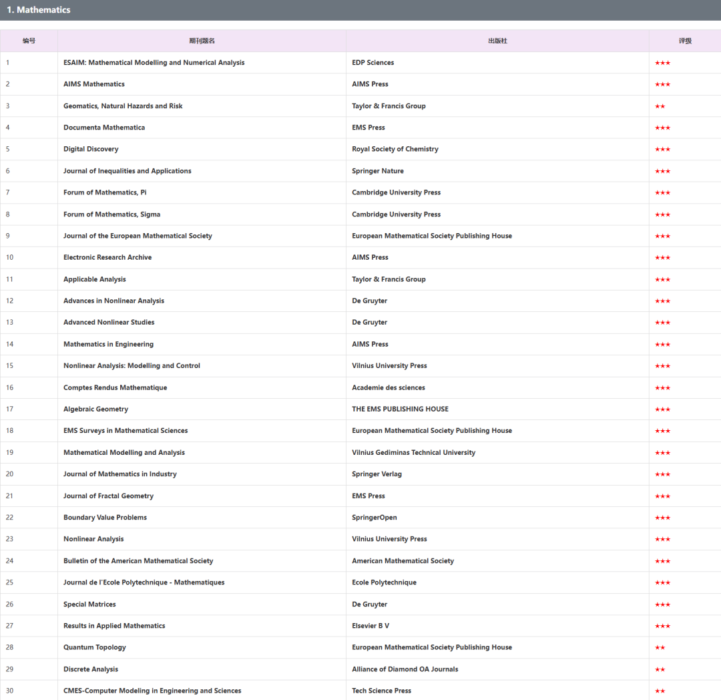Select row number 16 cell
Image resolution: width=721 pixels, height=700 pixels.
pos(10,387)
